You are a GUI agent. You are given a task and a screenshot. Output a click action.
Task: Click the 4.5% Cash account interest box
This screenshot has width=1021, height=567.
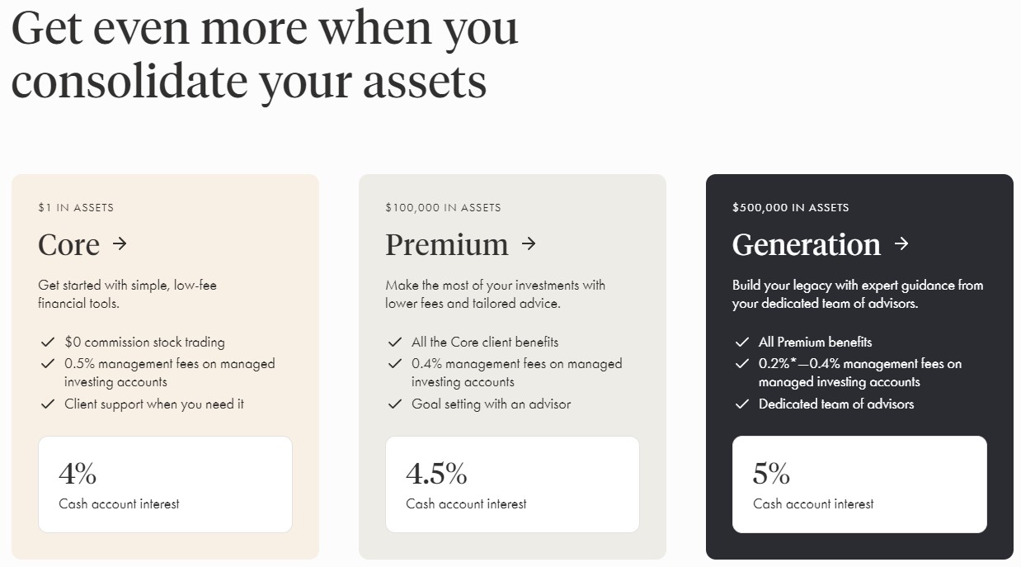coord(511,484)
